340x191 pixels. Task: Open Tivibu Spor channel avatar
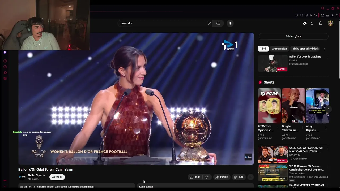tap(22, 177)
